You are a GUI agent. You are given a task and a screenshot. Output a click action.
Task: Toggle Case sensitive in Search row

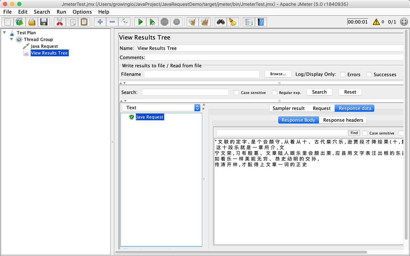coord(236,92)
